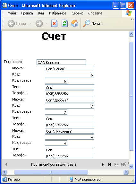This screenshot has height=184, width=136.
Task: Click the horizontal scrollbar right arrow
Action: click(x=126, y=172)
